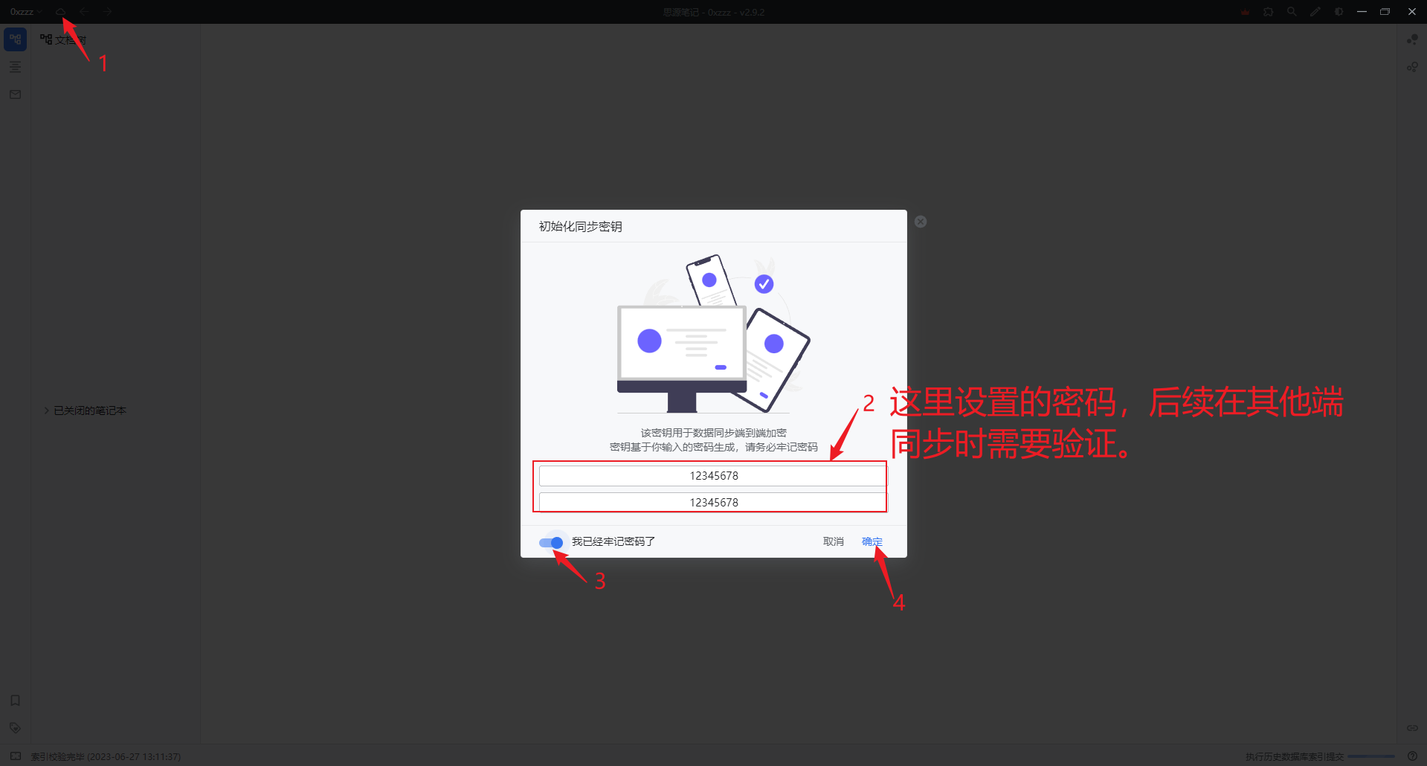Switch appearance mode with theme icon
The width and height of the screenshot is (1427, 766).
coord(1339,12)
